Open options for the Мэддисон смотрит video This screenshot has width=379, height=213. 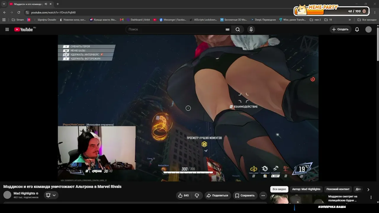[x=371, y=197]
